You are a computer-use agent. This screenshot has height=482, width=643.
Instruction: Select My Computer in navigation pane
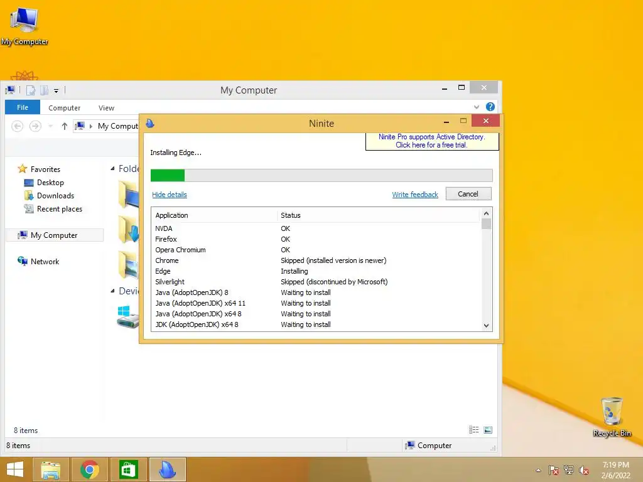pos(54,235)
